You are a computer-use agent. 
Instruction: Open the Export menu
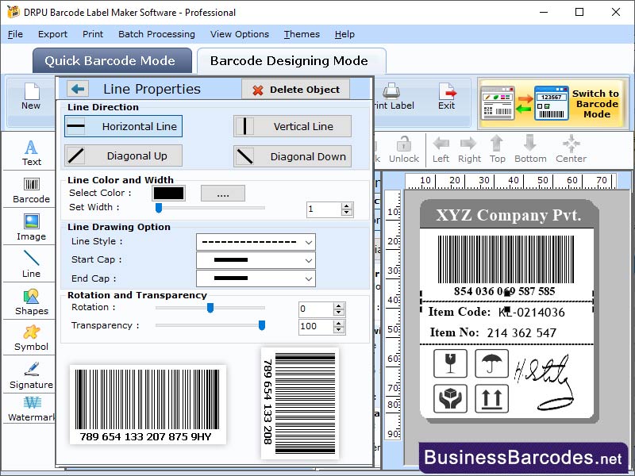(52, 34)
